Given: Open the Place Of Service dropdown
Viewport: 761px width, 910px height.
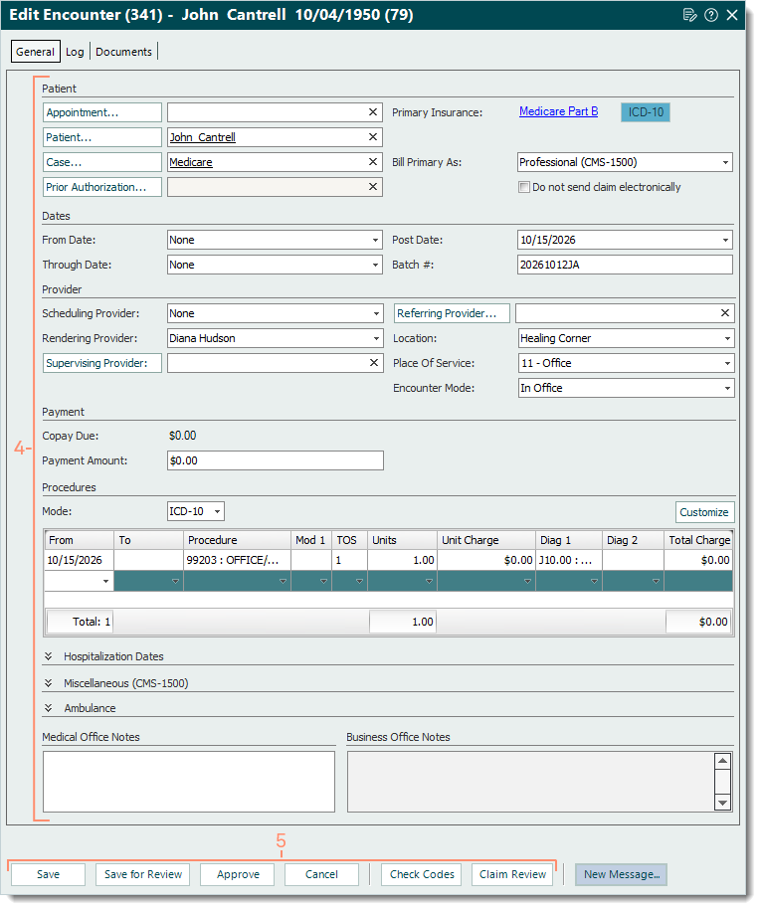Looking at the screenshot, I should (727, 363).
